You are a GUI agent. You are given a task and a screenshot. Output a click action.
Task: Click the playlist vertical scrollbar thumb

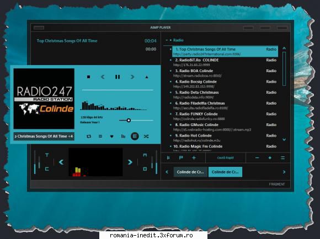tap(284, 69)
